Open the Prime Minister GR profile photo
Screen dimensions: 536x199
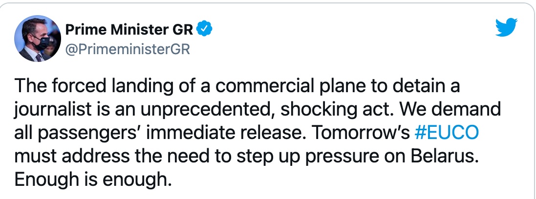tap(38, 39)
